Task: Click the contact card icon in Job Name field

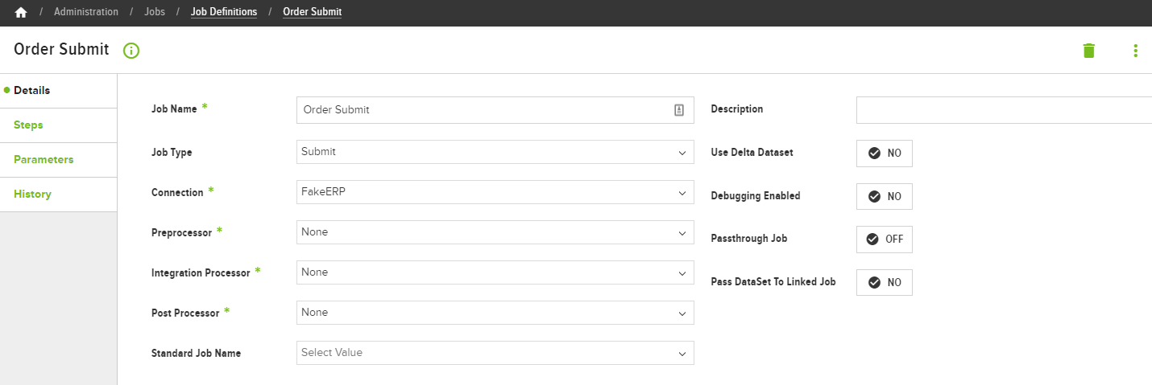Action: click(x=679, y=110)
